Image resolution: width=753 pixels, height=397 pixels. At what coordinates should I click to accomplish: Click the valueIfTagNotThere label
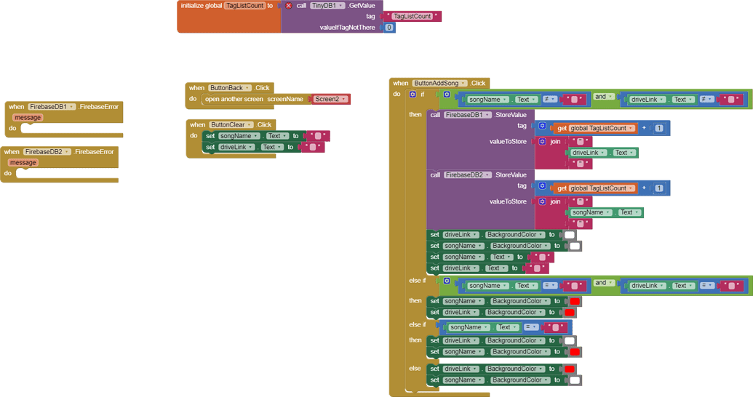tap(347, 28)
